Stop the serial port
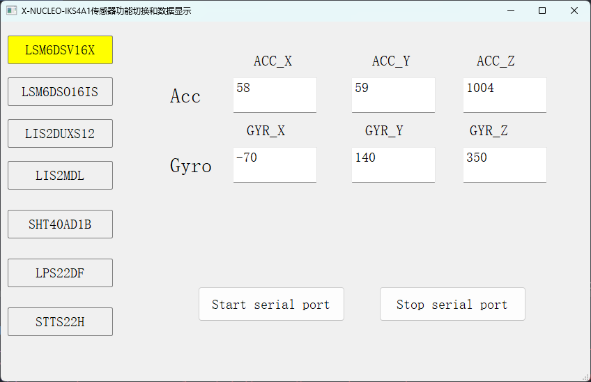The width and height of the screenshot is (591, 382). pyautogui.click(x=452, y=304)
